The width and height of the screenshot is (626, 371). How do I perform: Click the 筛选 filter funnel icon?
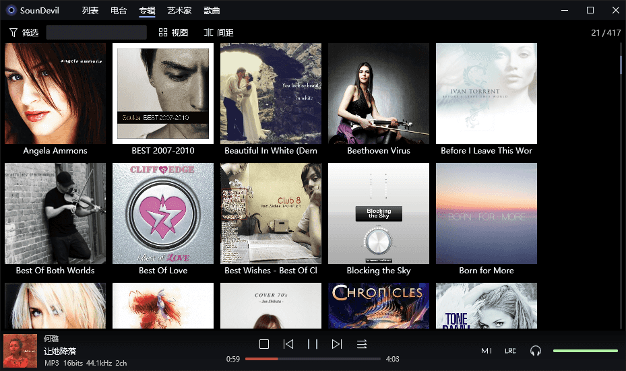point(13,32)
